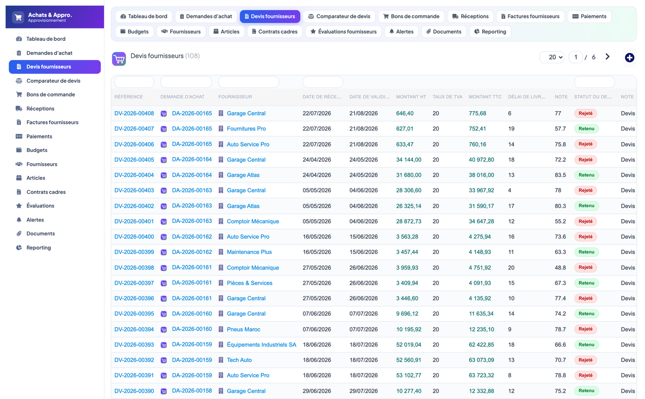Open quote link DV-2026-00390
The width and height of the screenshot is (645, 399).
(134, 391)
